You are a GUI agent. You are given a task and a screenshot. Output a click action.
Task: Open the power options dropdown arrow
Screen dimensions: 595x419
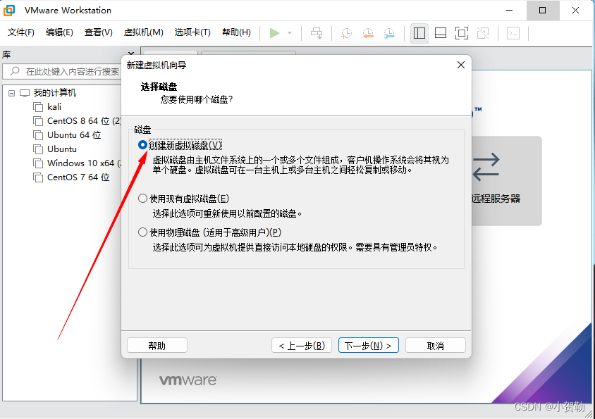[290, 33]
